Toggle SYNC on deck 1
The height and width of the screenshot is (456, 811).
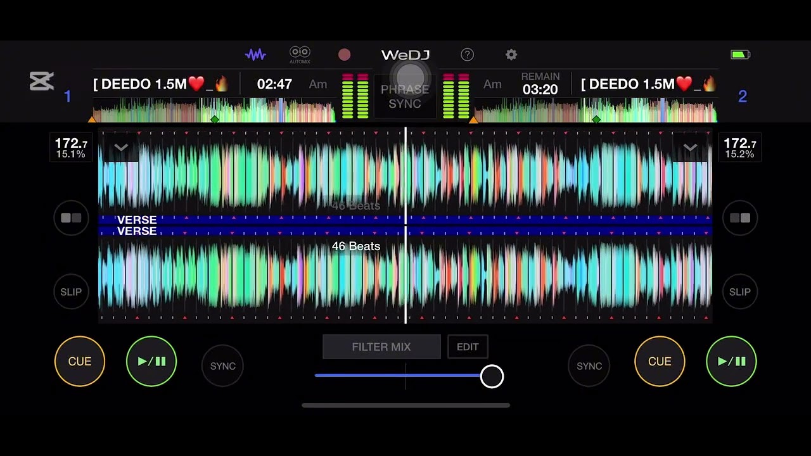coord(222,366)
